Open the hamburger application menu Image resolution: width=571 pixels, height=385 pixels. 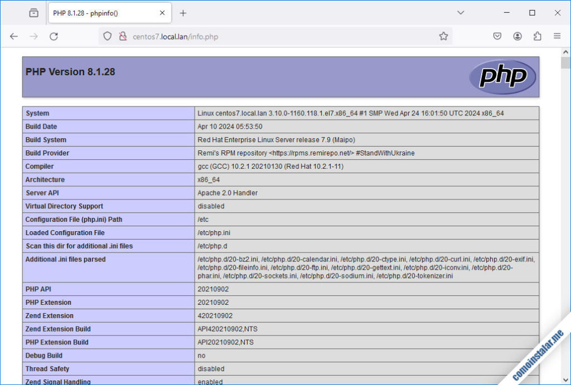(557, 36)
